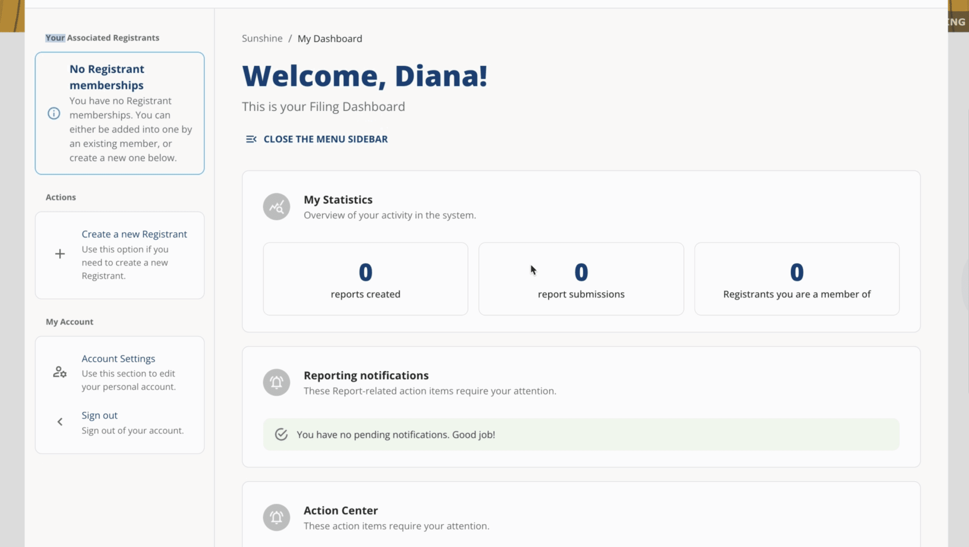Open Create a new Registrant link

tap(134, 234)
